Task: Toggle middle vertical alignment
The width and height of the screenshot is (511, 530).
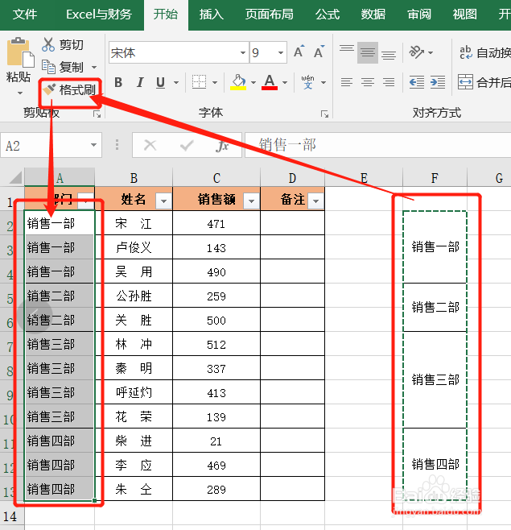Action: (x=368, y=52)
